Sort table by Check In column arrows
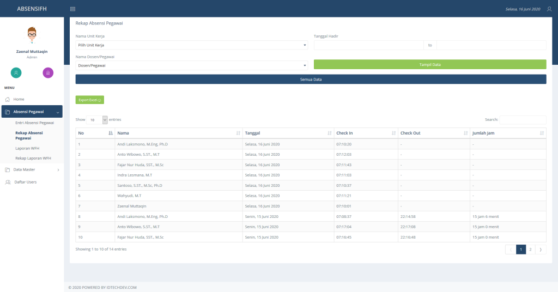This screenshot has width=558, height=292. tap(393, 133)
